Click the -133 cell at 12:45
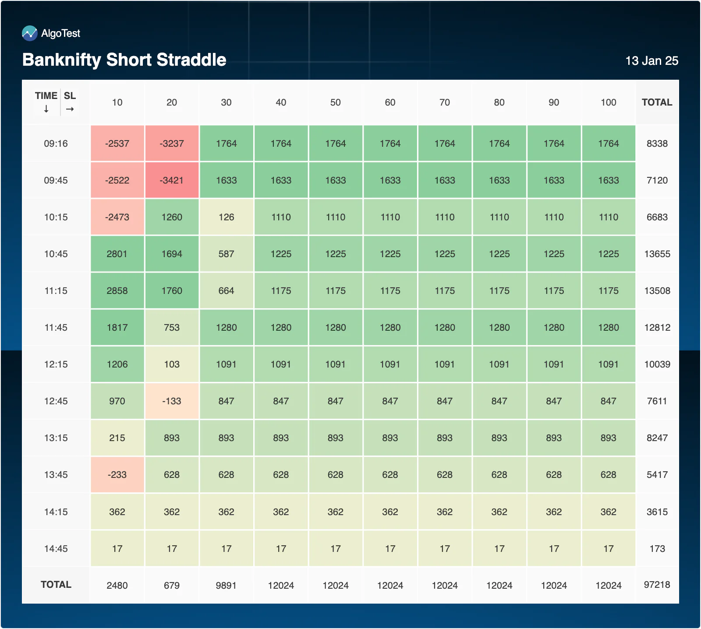Viewport: 701px width, 629px height. point(172,401)
